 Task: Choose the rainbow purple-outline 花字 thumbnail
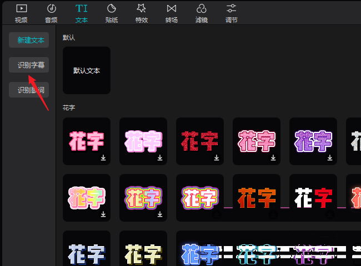click(x=143, y=197)
